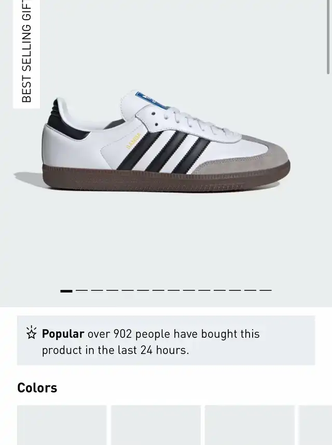Image resolution: width=332 pixels, height=445 pixels.
Task: Select the first color option tile
Action: pos(62,425)
